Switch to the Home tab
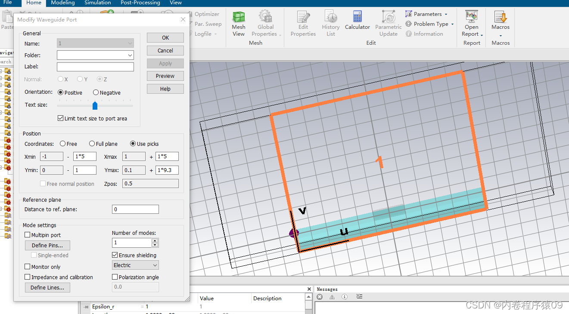This screenshot has height=314, width=569. pos(34,3)
